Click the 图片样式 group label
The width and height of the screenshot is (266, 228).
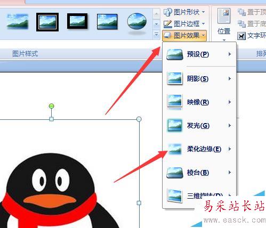[25, 54]
